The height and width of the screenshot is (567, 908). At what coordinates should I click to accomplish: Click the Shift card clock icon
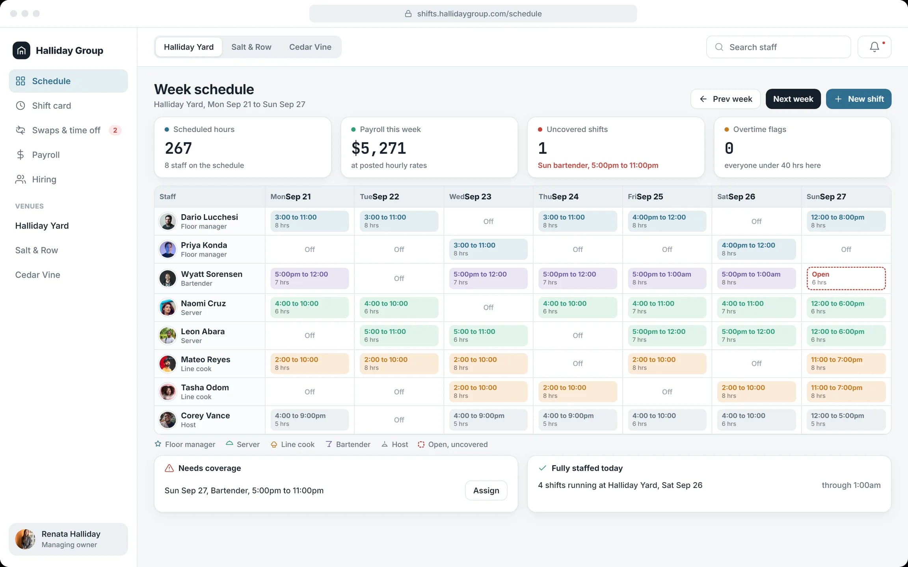20,106
